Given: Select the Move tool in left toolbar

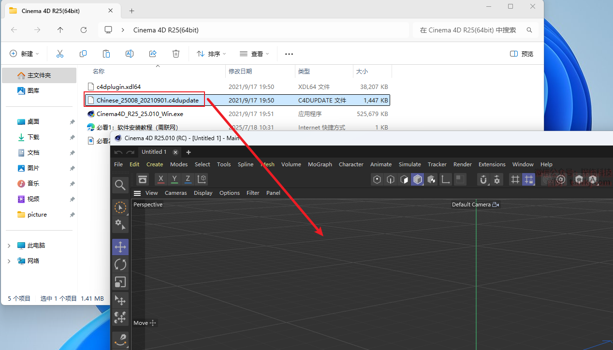Looking at the screenshot, I should pyautogui.click(x=120, y=247).
